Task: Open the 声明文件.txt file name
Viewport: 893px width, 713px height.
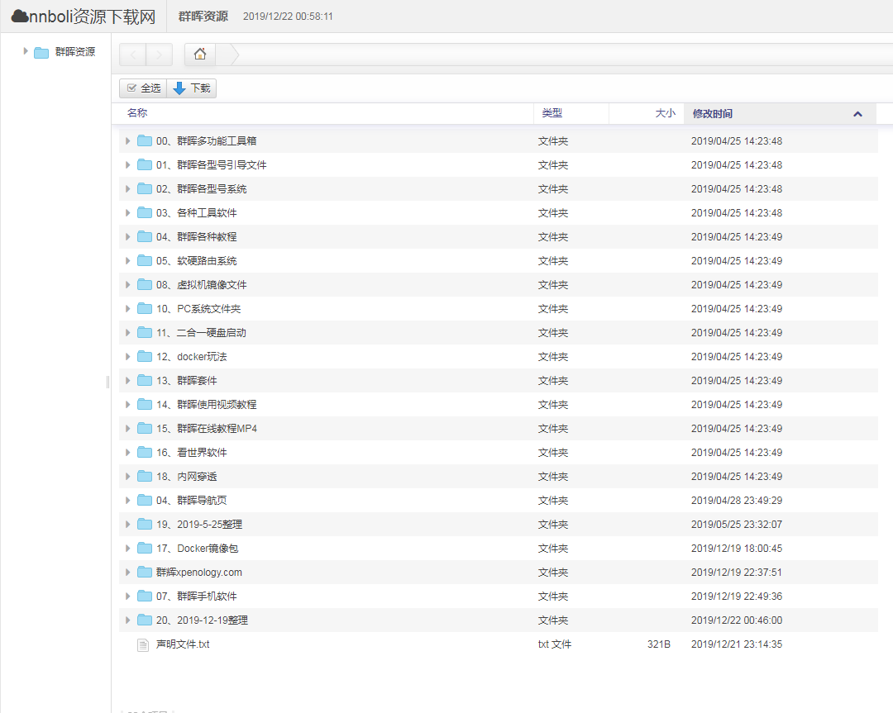Action: click(x=183, y=644)
